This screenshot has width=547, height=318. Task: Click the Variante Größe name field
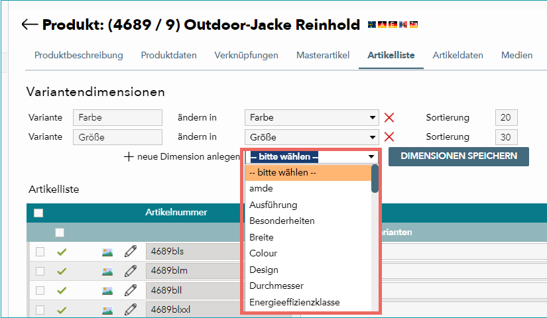(x=117, y=137)
